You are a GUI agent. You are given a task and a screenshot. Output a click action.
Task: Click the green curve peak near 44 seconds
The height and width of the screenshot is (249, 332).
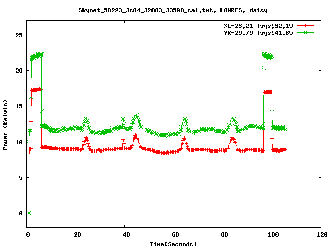135,113
